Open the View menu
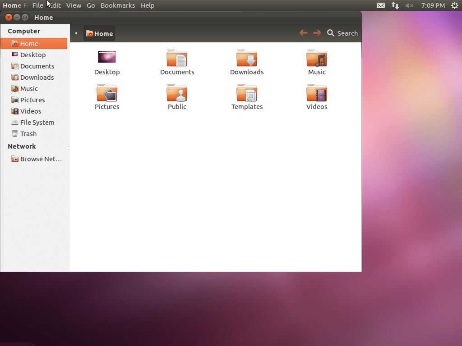This screenshot has height=346, width=462. 74,5
